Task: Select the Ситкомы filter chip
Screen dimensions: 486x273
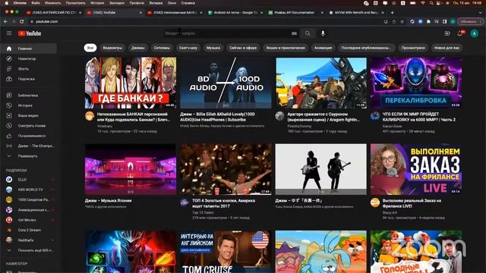Action: [162, 48]
